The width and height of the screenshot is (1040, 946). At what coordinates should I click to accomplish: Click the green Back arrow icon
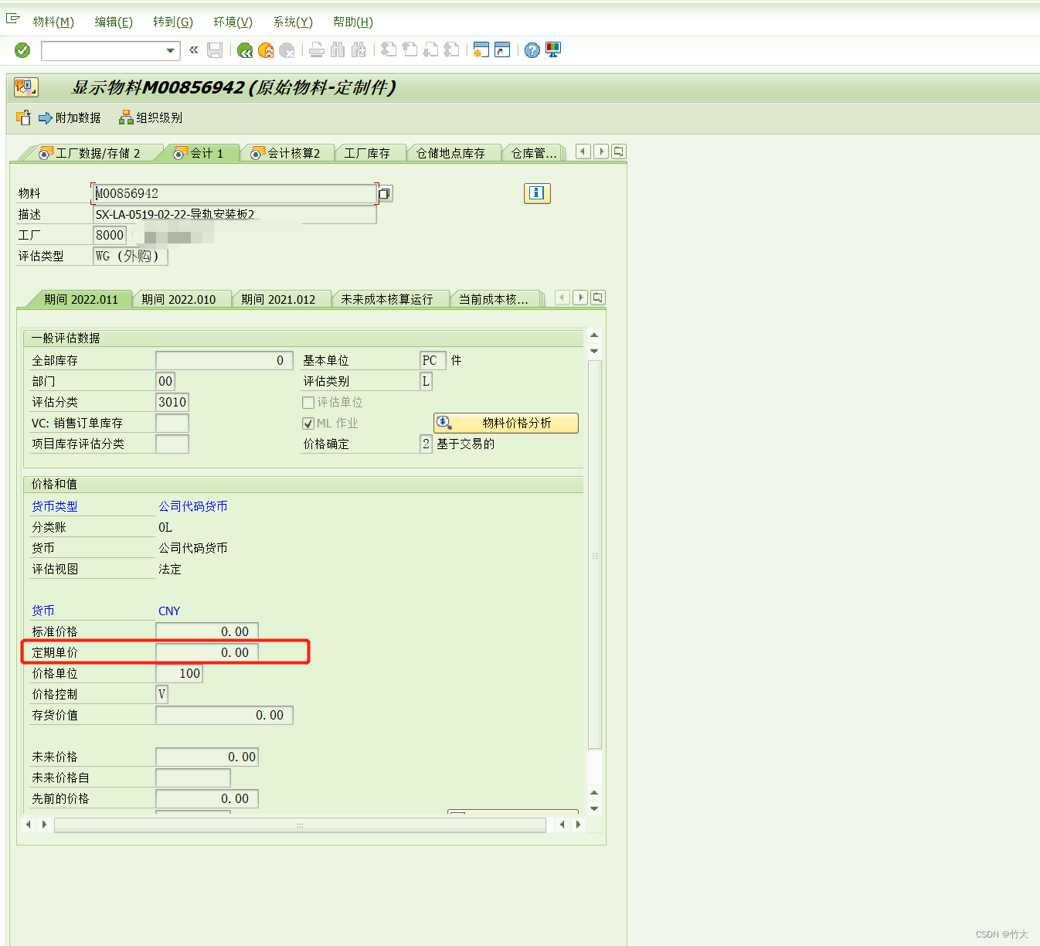click(x=245, y=49)
